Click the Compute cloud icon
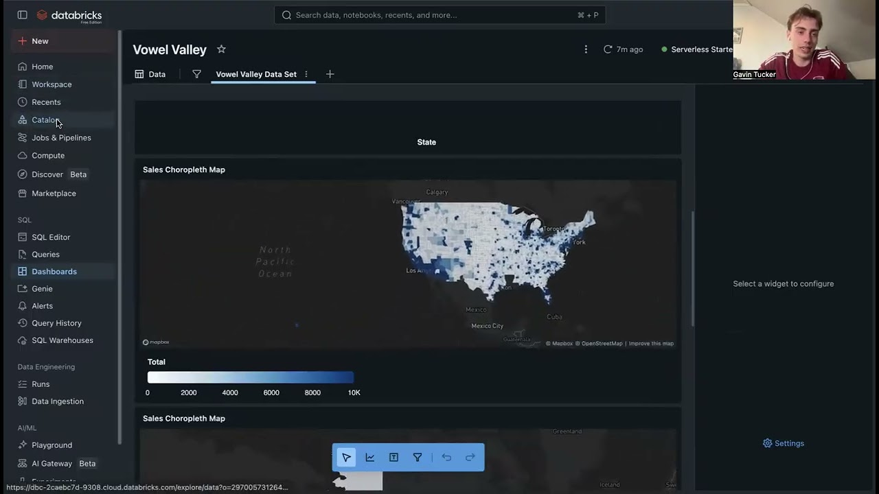The width and height of the screenshot is (879, 494). tap(23, 156)
